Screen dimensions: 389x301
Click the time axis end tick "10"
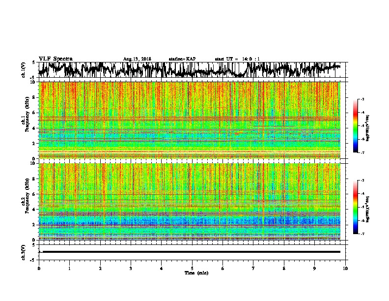point(345,269)
